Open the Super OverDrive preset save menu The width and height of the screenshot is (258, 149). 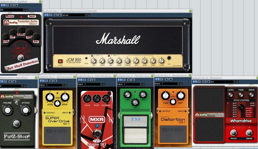point(66,85)
